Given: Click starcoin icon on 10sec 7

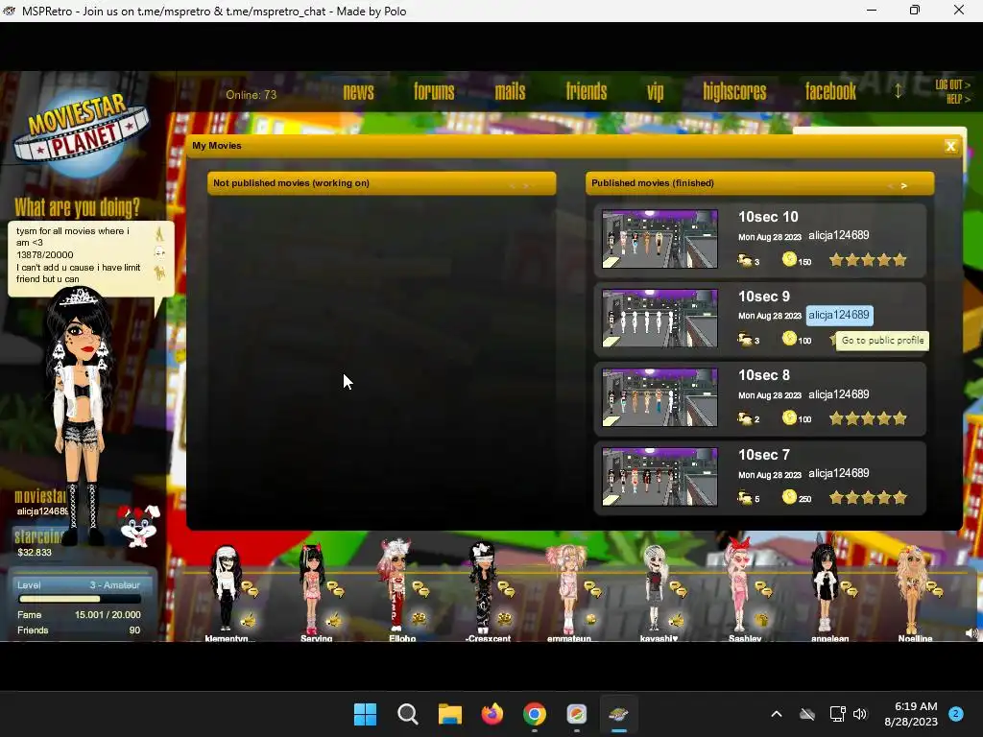Looking at the screenshot, I should 789,497.
